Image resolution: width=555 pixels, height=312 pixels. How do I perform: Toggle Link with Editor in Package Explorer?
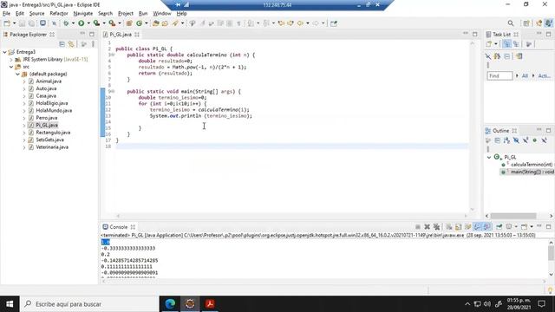(x=71, y=44)
